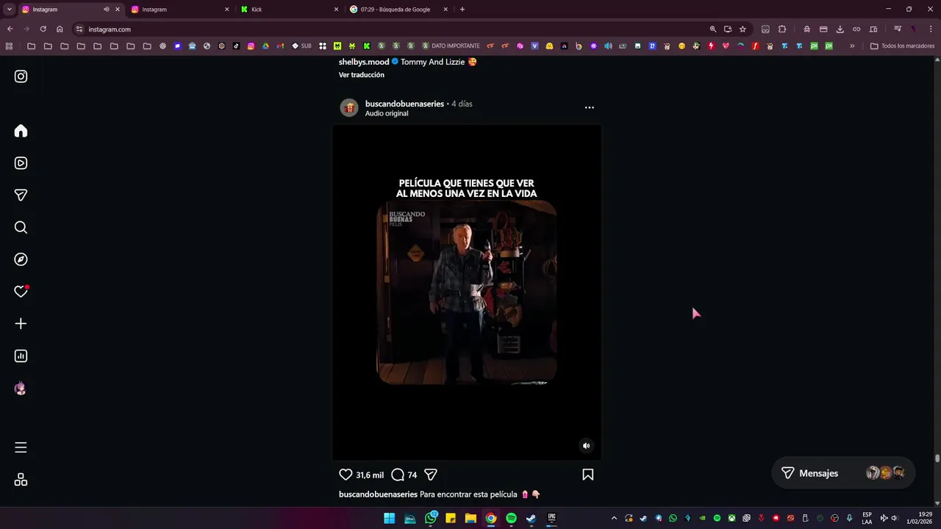Open profile avatar in Instagram sidebar

coord(21,389)
